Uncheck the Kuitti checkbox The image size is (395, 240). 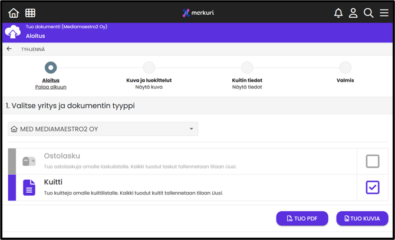[x=372, y=188]
